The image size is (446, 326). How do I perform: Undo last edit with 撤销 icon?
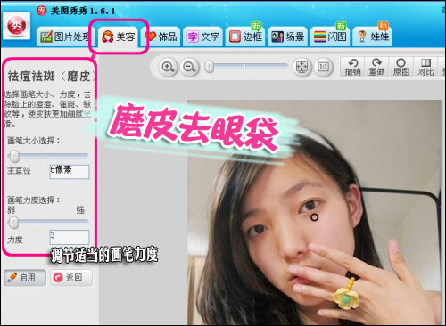352,67
